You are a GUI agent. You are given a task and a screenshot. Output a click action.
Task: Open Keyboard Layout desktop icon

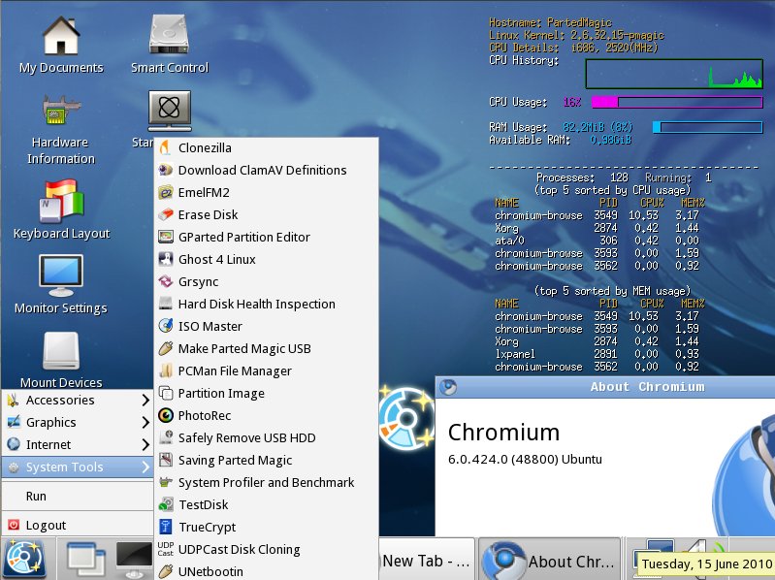point(61,209)
